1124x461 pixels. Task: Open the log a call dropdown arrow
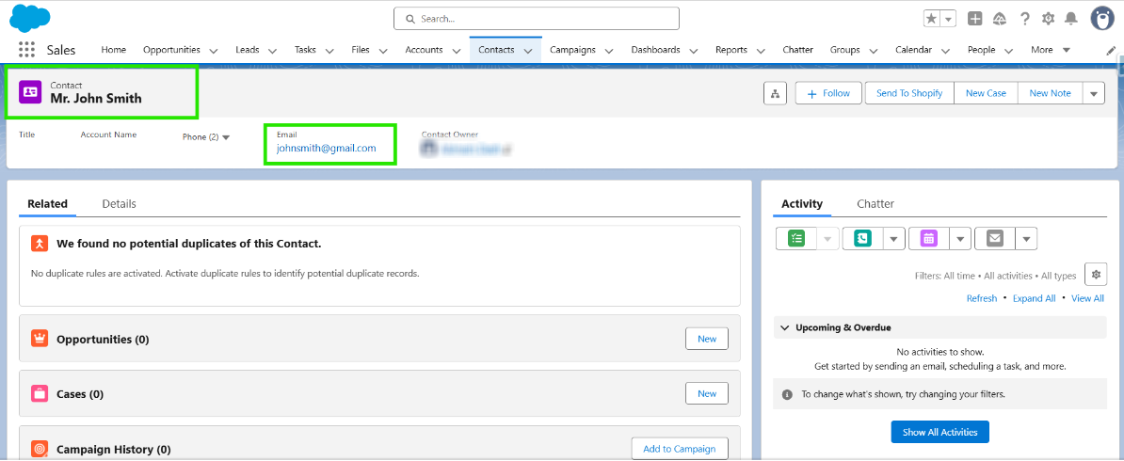pos(894,239)
